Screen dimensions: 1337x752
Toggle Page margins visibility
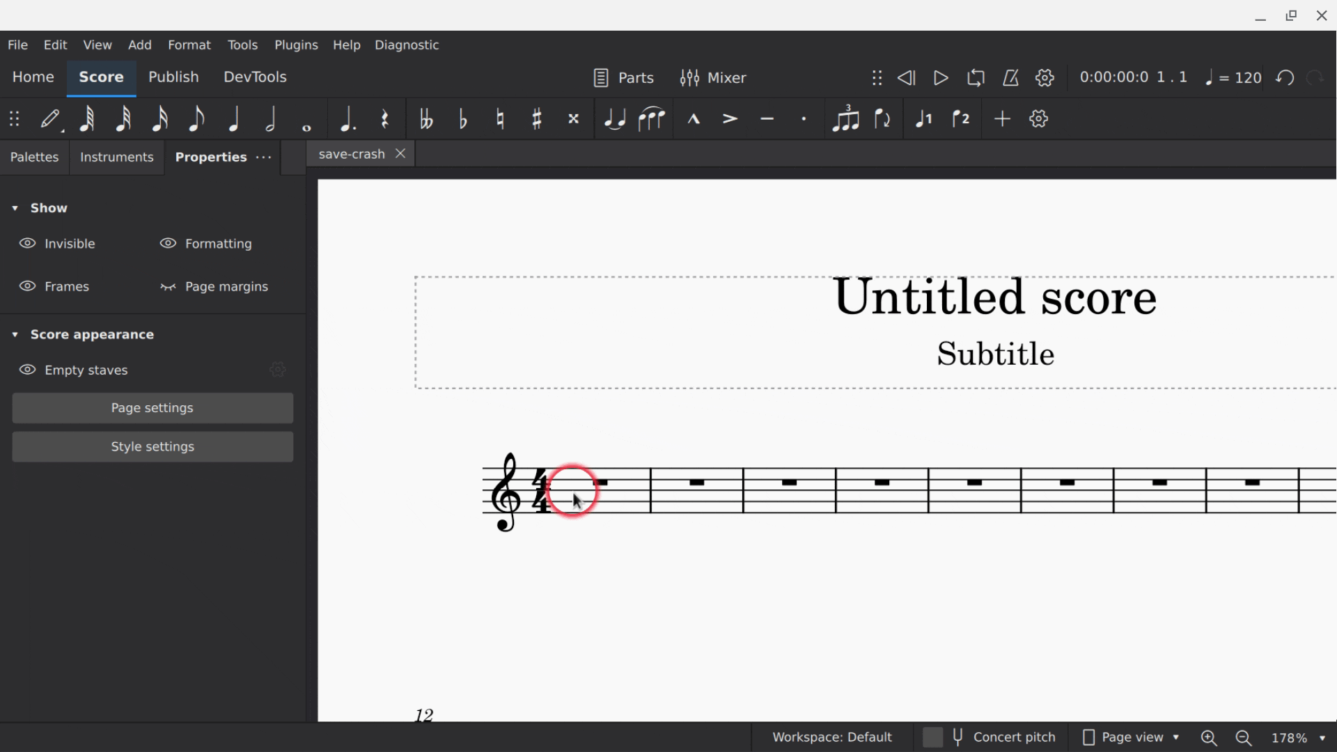pyautogui.click(x=214, y=285)
